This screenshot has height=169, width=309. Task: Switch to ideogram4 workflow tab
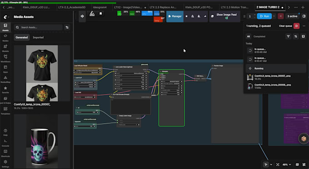click(x=100, y=7)
